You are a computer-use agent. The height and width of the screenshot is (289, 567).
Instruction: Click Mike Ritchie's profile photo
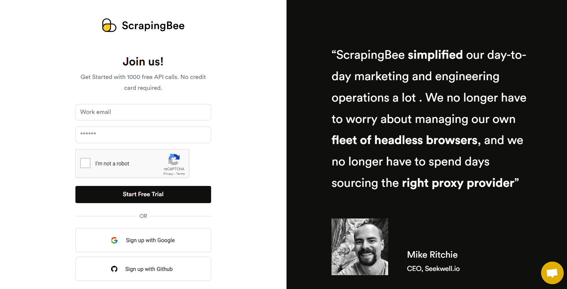pyautogui.click(x=360, y=247)
